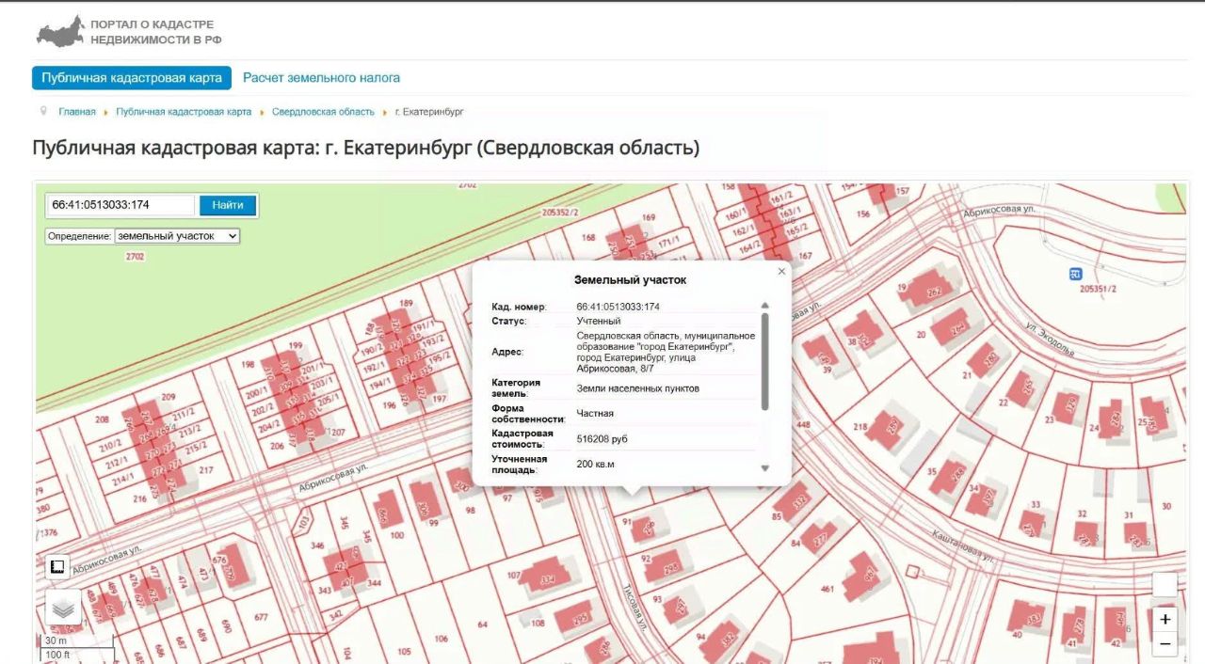
Task: Open the map layers switcher
Action: (63, 608)
